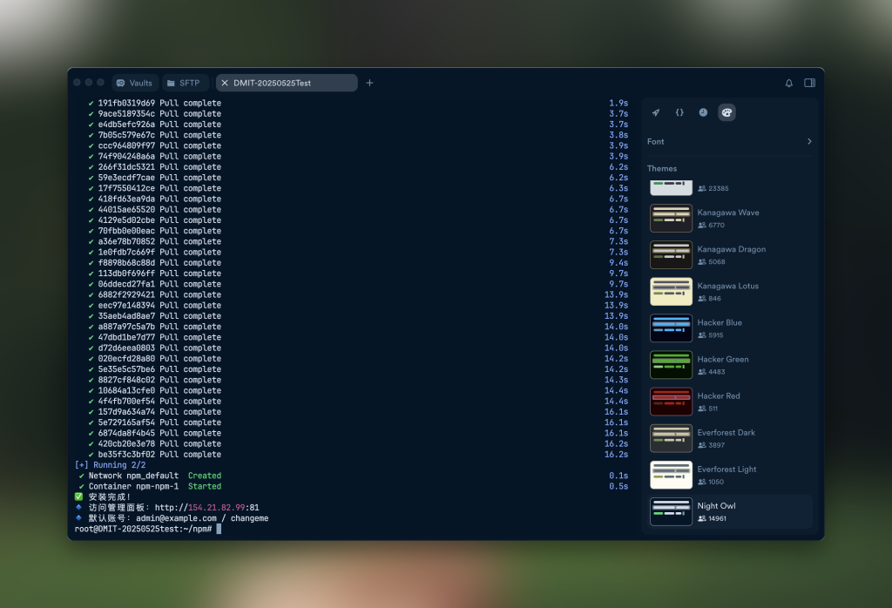Click line '191fb0319d69 Pull complete'
This screenshot has height=608, width=892.
coord(159,103)
